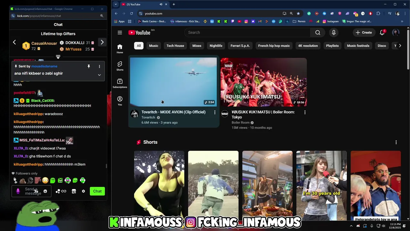
Task: Click the YouTube search magnifier button
Action: click(x=317, y=32)
